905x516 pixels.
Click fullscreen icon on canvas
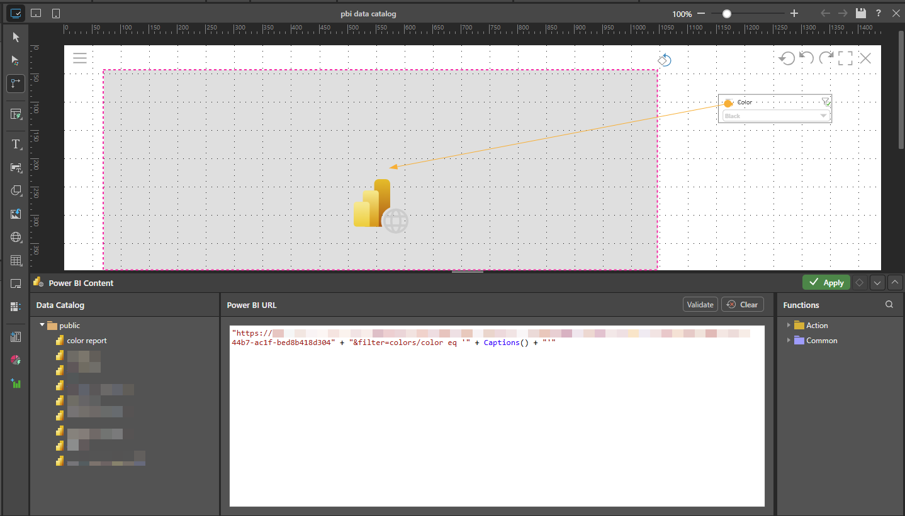pos(845,58)
